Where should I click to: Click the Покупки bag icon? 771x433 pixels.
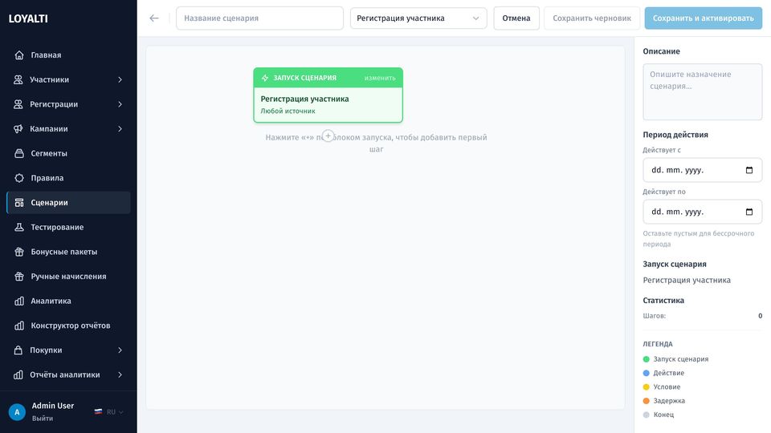pos(18,350)
